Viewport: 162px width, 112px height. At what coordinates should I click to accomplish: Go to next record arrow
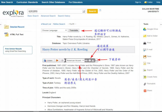(x=76, y=24)
